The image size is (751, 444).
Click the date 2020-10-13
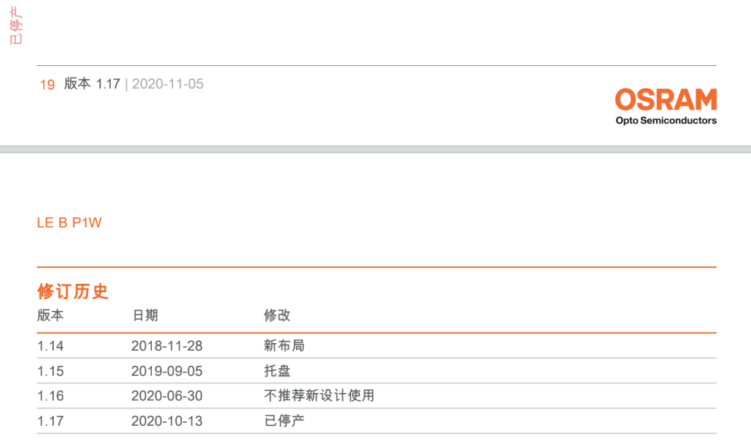tap(166, 421)
